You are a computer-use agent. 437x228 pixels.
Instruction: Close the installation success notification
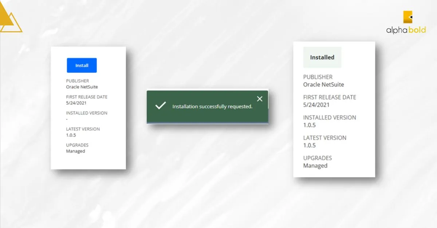(260, 99)
